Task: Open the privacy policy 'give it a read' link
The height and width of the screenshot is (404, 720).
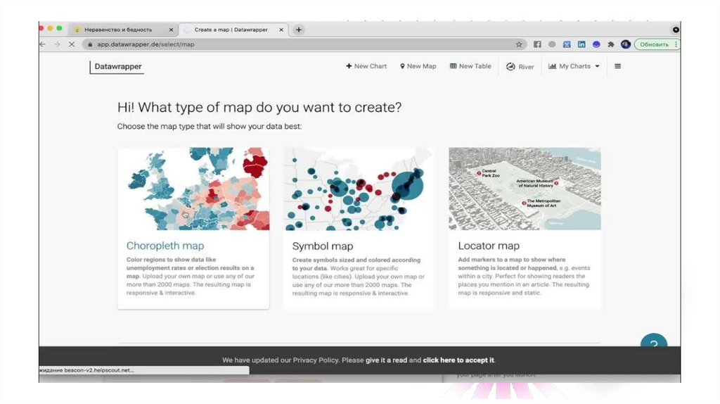Action: pyautogui.click(x=386, y=360)
